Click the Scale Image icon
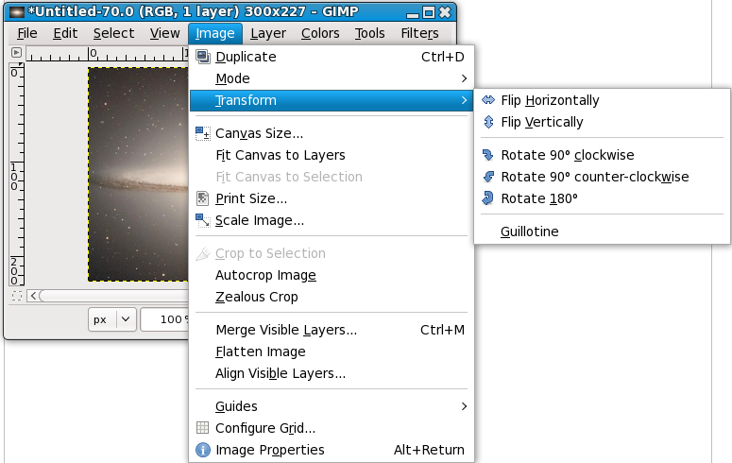The width and height of the screenshot is (732, 463). coord(202,220)
